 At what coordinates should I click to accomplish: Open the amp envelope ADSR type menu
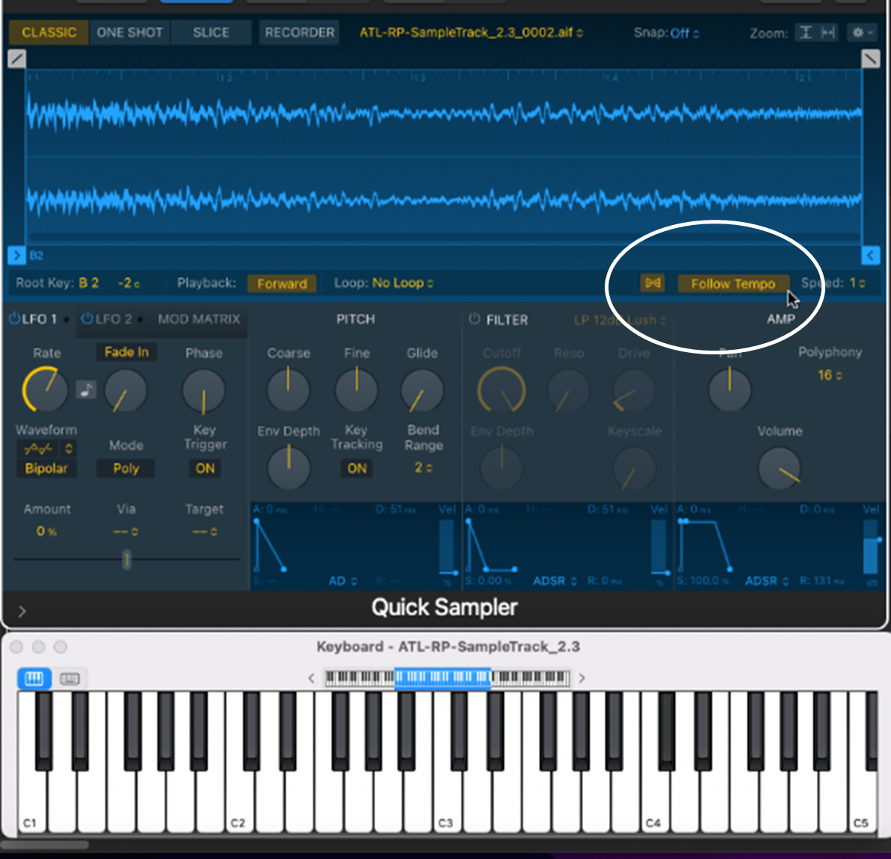[x=767, y=581]
